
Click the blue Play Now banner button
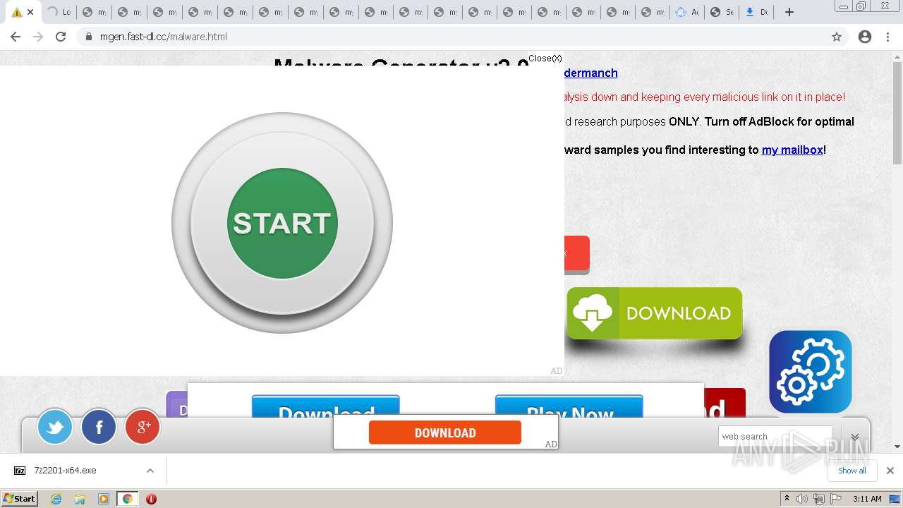pos(569,407)
